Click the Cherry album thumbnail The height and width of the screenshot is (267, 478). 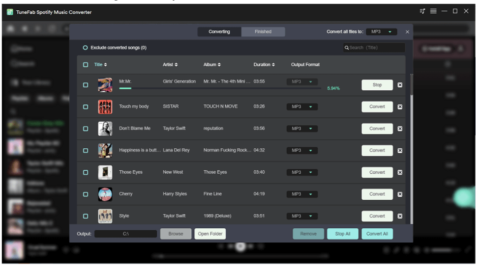[x=105, y=194]
